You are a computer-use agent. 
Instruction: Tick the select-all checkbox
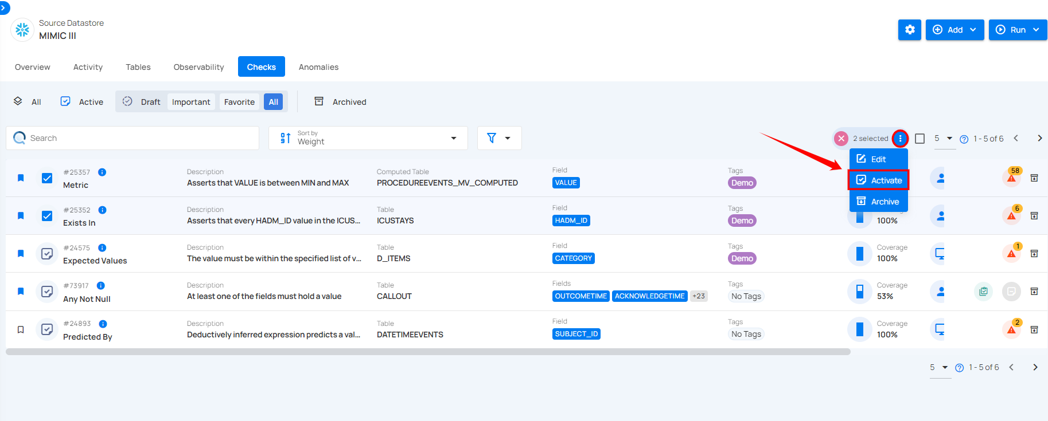(920, 139)
